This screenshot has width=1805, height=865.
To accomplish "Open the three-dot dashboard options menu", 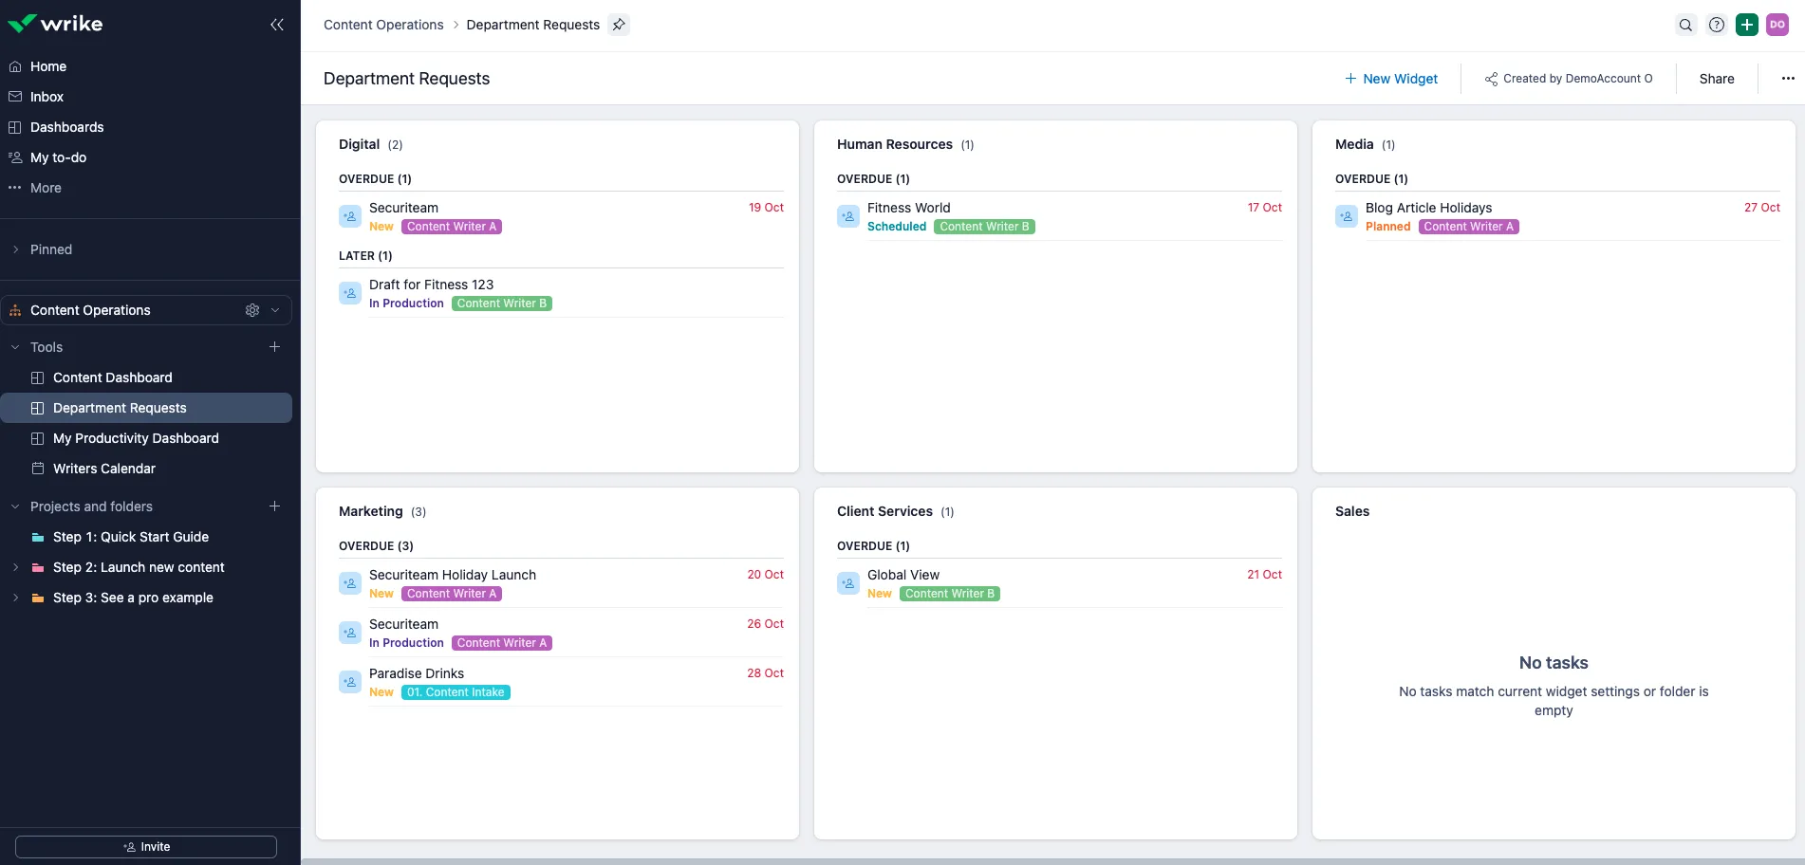I will pos(1788,79).
